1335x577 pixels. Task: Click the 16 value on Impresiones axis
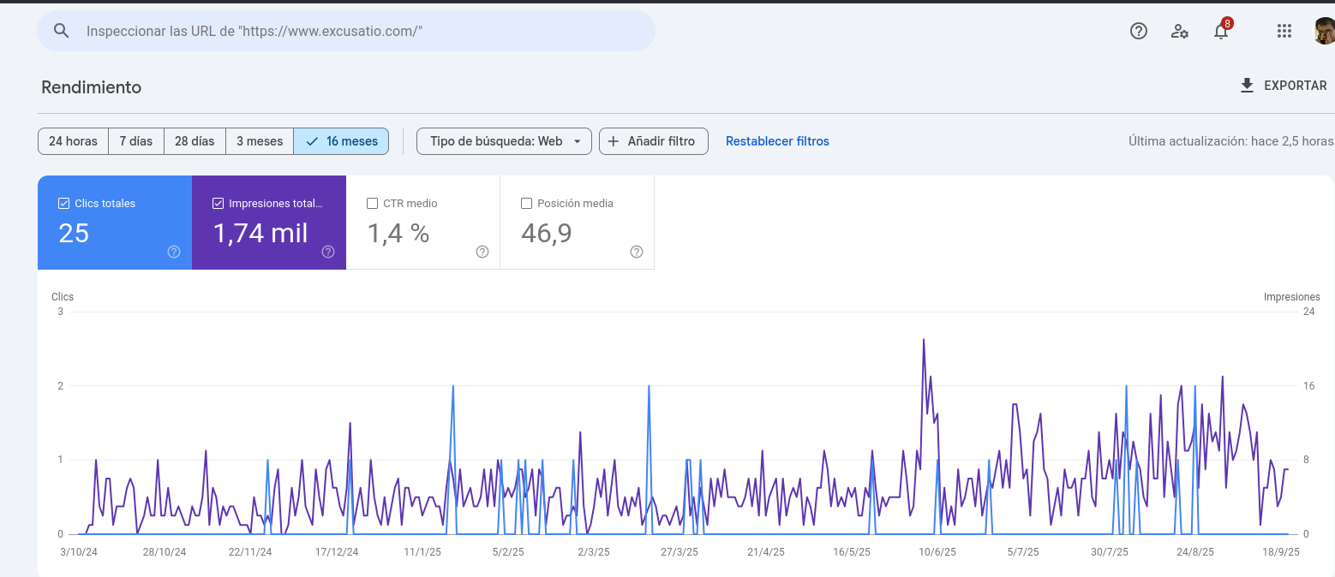(1308, 386)
